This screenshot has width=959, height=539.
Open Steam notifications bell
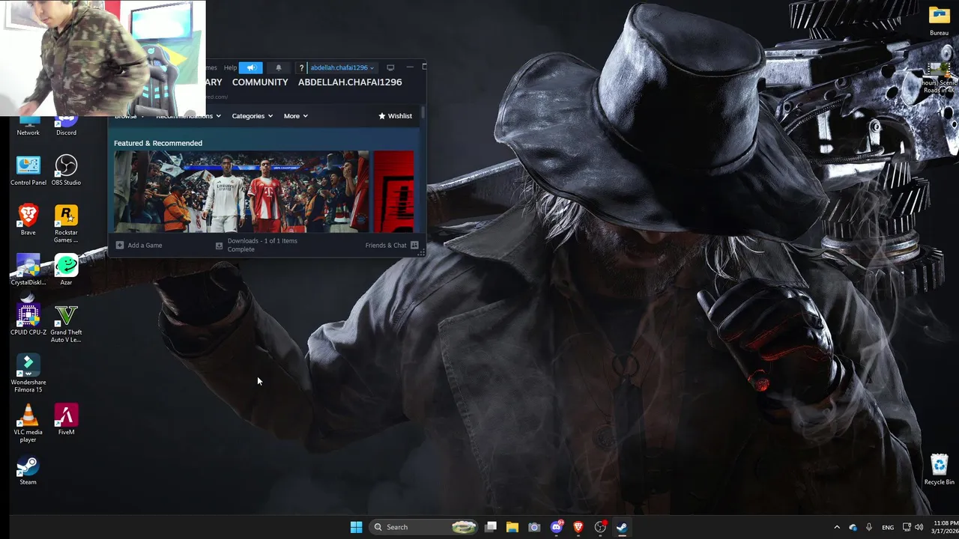[x=279, y=67]
